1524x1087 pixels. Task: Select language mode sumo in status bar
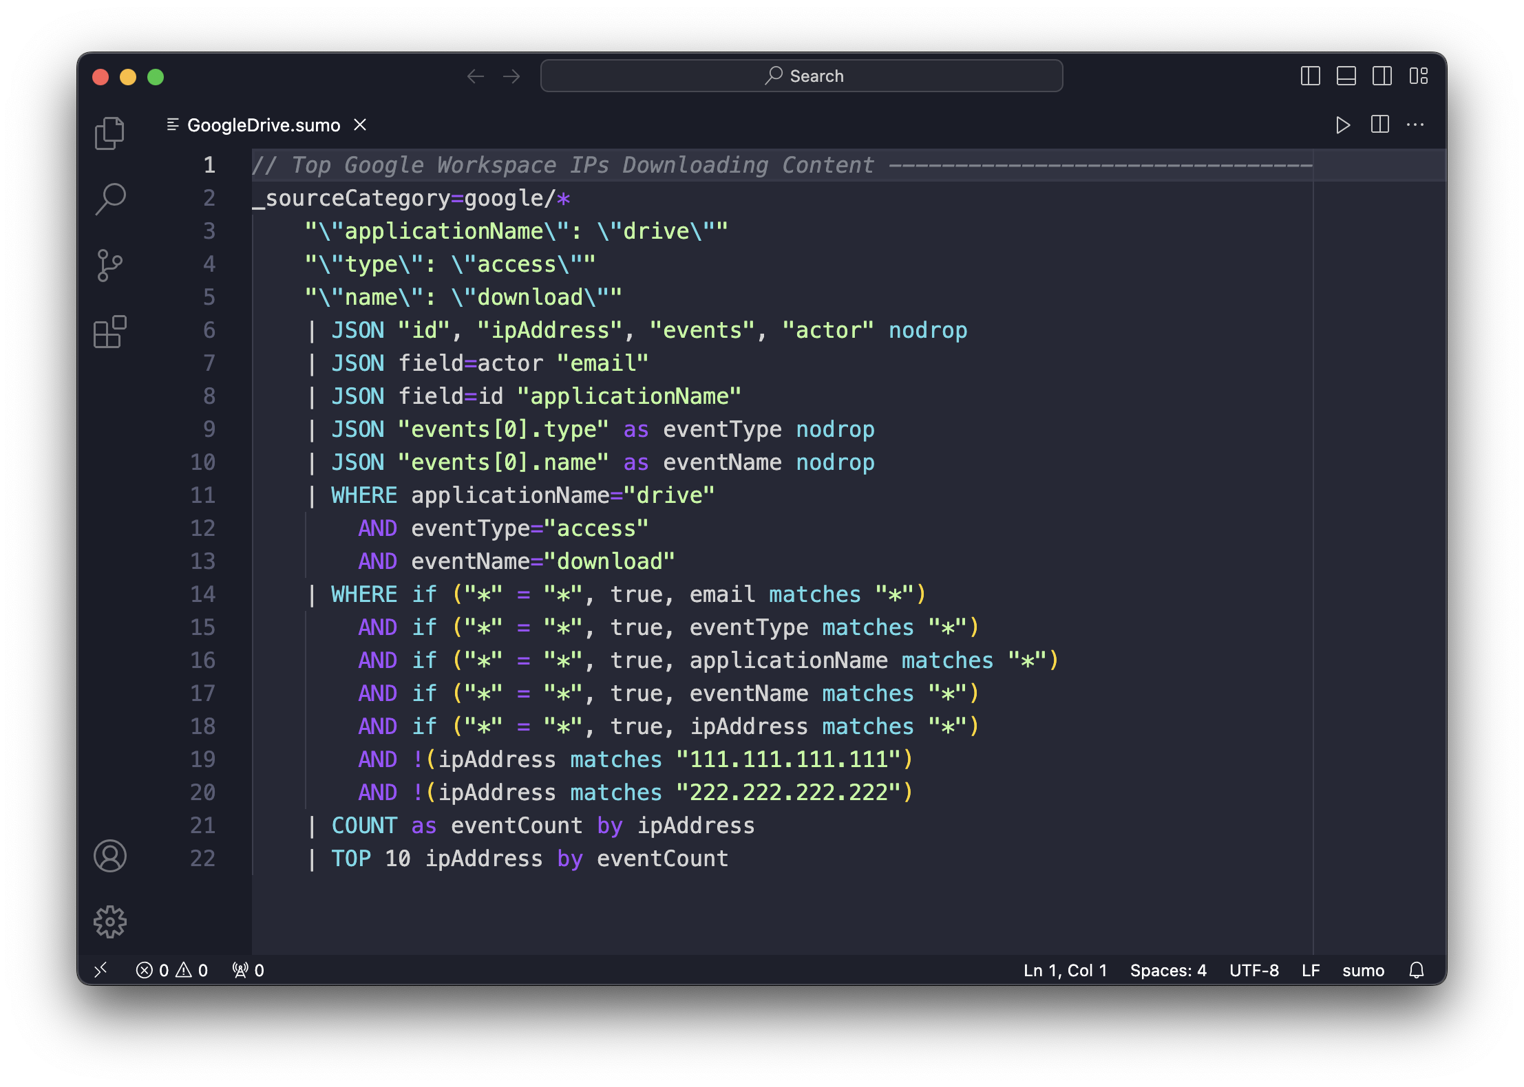(x=1363, y=970)
